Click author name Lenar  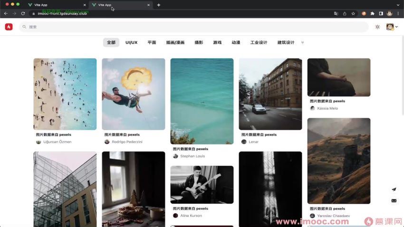tap(253, 142)
